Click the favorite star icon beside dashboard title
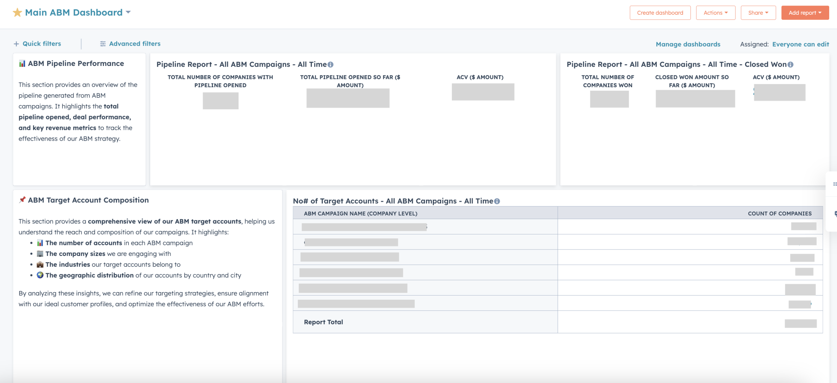Viewport: 837px width, 383px height. click(x=17, y=13)
